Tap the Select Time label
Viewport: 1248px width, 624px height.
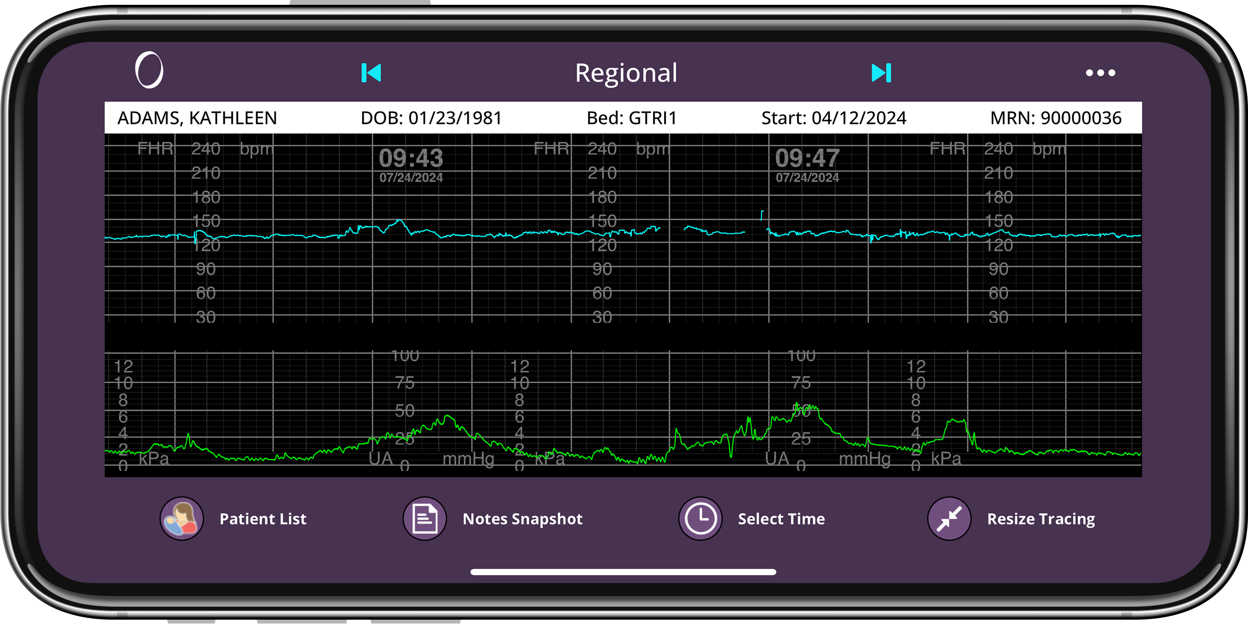781,519
